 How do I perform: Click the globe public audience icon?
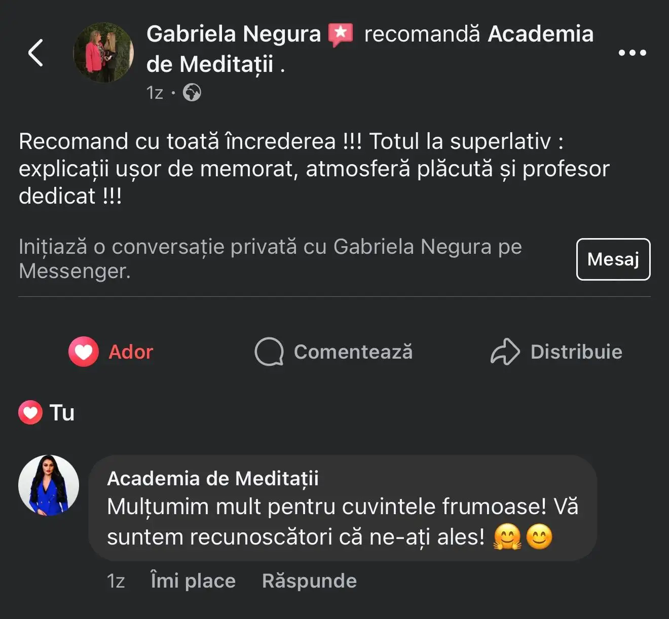pyautogui.click(x=192, y=93)
